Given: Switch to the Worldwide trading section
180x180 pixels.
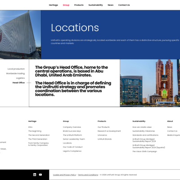Looking at the screenshot, I should pyautogui.click(x=15, y=73).
